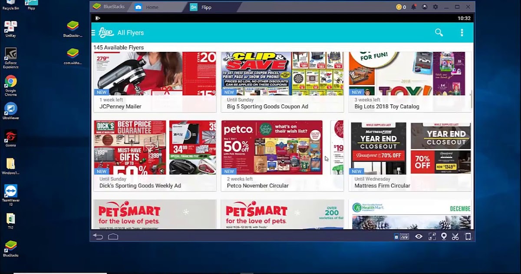The image size is (521, 274).
Task: Open TeamViewer 13 desktop shortcut
Action: pyautogui.click(x=10, y=195)
